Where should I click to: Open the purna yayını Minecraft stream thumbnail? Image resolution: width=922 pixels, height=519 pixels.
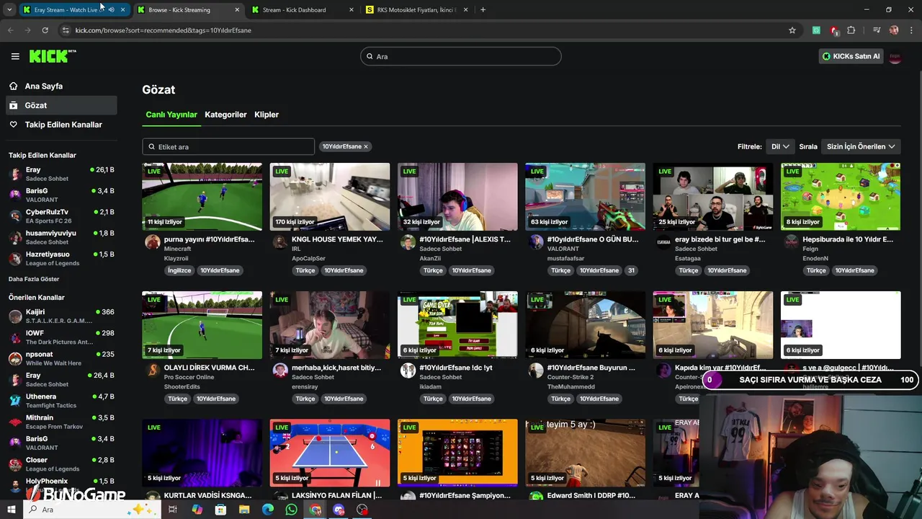pyautogui.click(x=202, y=197)
